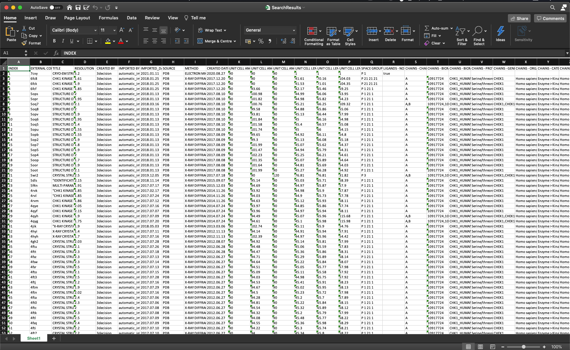Click Sort & Filter button
This screenshot has width=570, height=350.
[x=462, y=36]
